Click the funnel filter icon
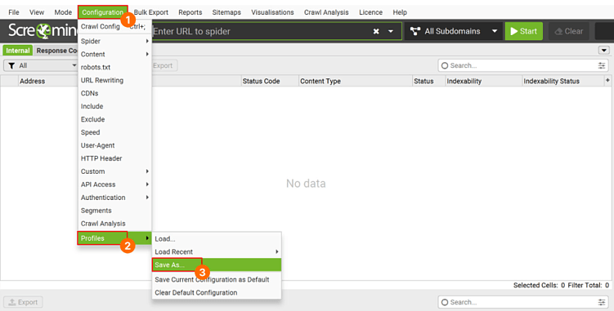The image size is (614, 311). [x=11, y=65]
